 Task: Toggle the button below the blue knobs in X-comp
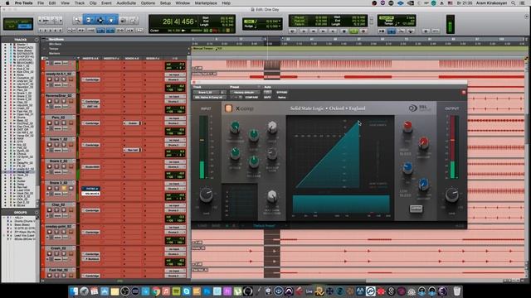[416, 209]
